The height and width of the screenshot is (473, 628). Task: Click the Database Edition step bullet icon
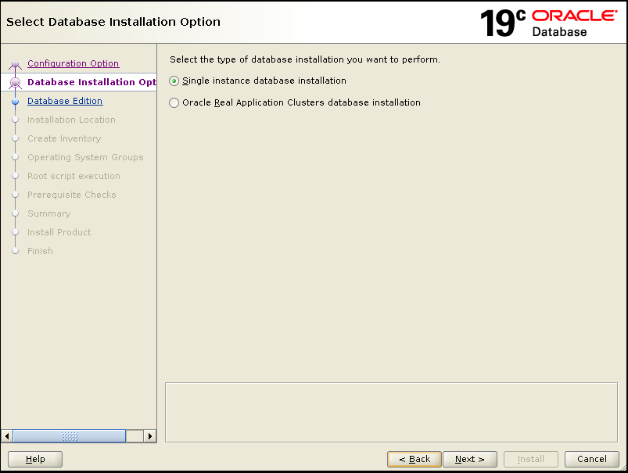15,102
